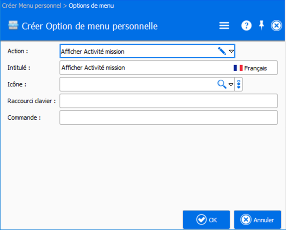This screenshot has height=230, width=286.
Task: Click the magnifier search icon in Icône field
Action: (222, 84)
